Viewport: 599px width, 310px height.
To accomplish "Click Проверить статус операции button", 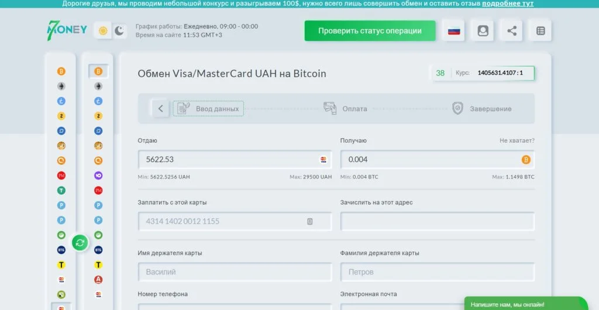I will click(x=370, y=31).
